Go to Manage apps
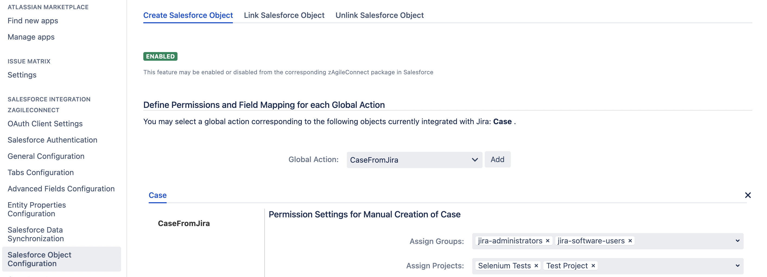 pyautogui.click(x=31, y=37)
